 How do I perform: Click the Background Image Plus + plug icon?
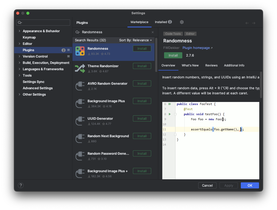(80, 173)
